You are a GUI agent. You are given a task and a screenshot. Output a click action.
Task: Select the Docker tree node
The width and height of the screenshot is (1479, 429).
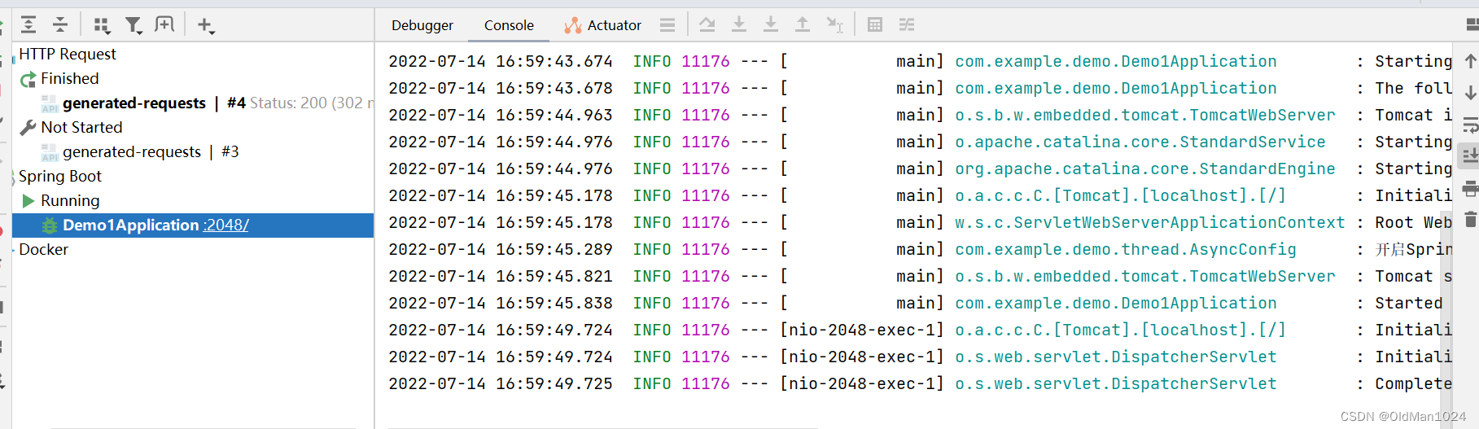point(44,249)
